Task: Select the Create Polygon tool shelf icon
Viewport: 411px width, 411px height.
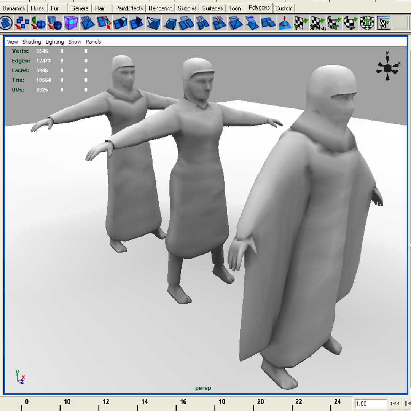Action: (6, 23)
